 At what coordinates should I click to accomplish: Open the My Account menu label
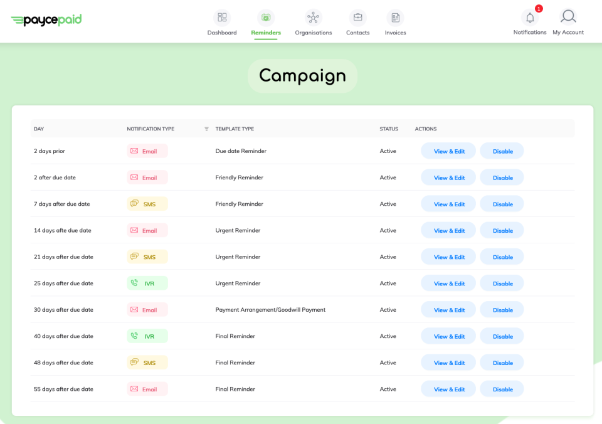pos(568,32)
